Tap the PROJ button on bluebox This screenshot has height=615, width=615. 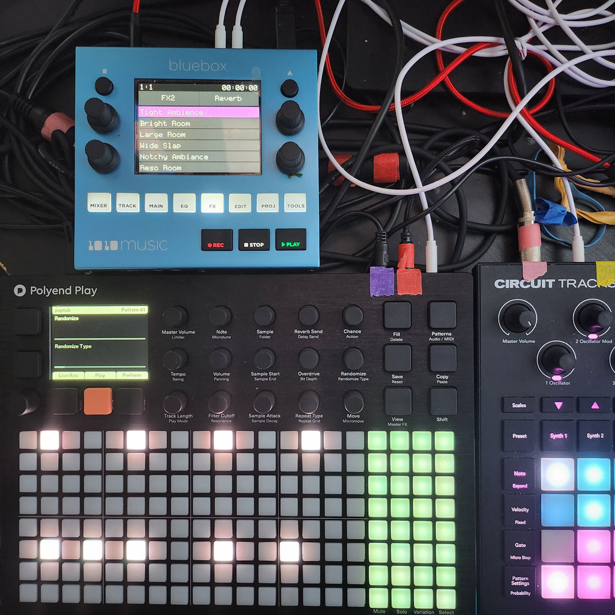pos(268,203)
